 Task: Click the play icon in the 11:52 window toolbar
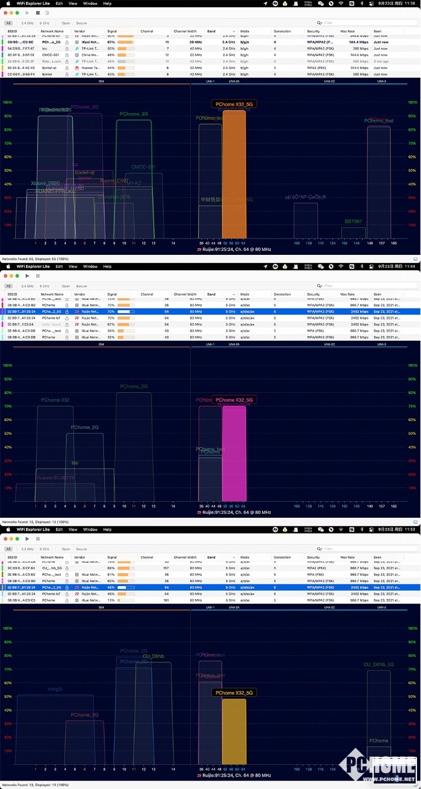[27, 539]
